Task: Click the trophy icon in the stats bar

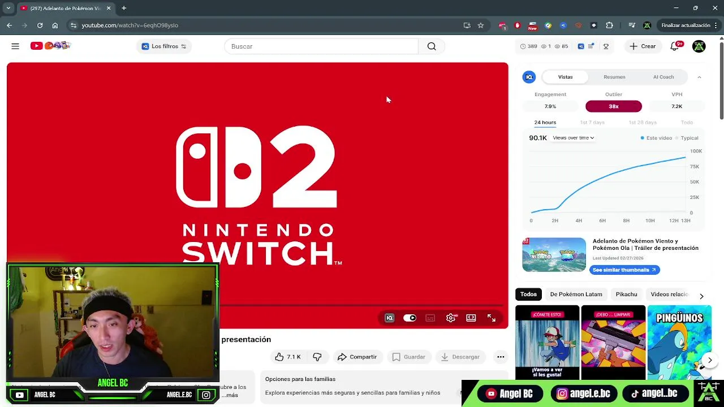Action: (x=606, y=46)
